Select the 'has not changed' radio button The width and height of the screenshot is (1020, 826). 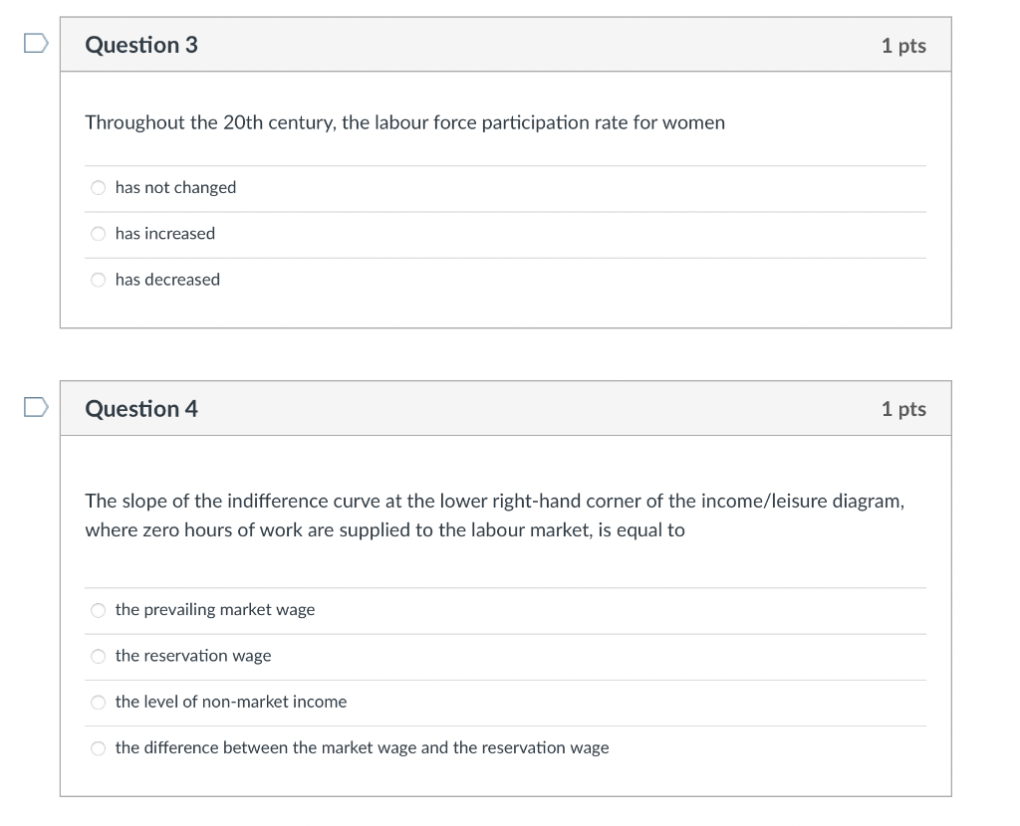click(98, 187)
